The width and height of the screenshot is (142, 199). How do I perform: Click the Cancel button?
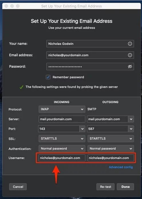[18, 187]
